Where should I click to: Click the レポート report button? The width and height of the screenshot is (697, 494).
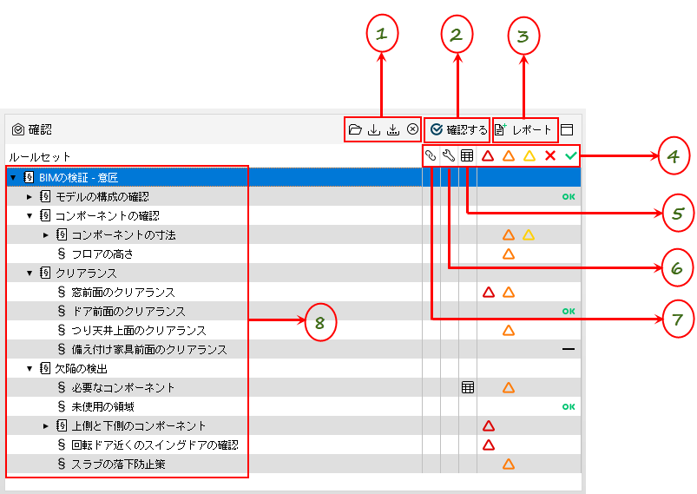tap(525, 130)
